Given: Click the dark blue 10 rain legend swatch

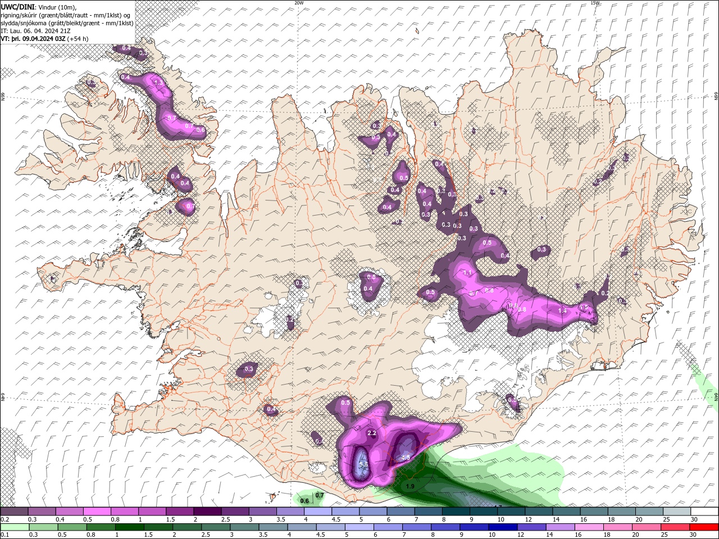Looking at the screenshot, I should (x=503, y=527).
